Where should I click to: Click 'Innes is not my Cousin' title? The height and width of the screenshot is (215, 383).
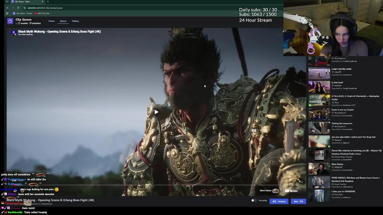tap(343, 110)
